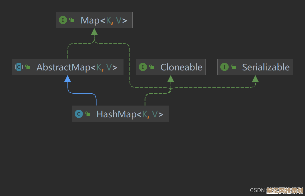Click the abstract class icon on AbstractMap

pos(19,67)
